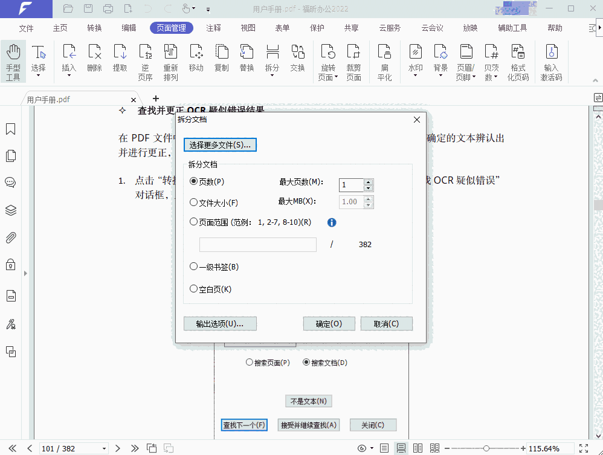Open the attachments paperclip panel icon
Image resolution: width=603 pixels, height=455 pixels.
coord(10,237)
